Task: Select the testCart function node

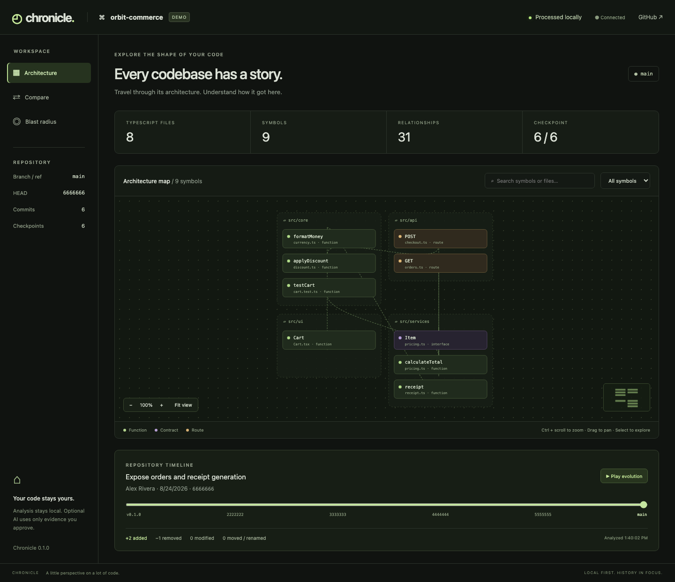Action: click(329, 288)
